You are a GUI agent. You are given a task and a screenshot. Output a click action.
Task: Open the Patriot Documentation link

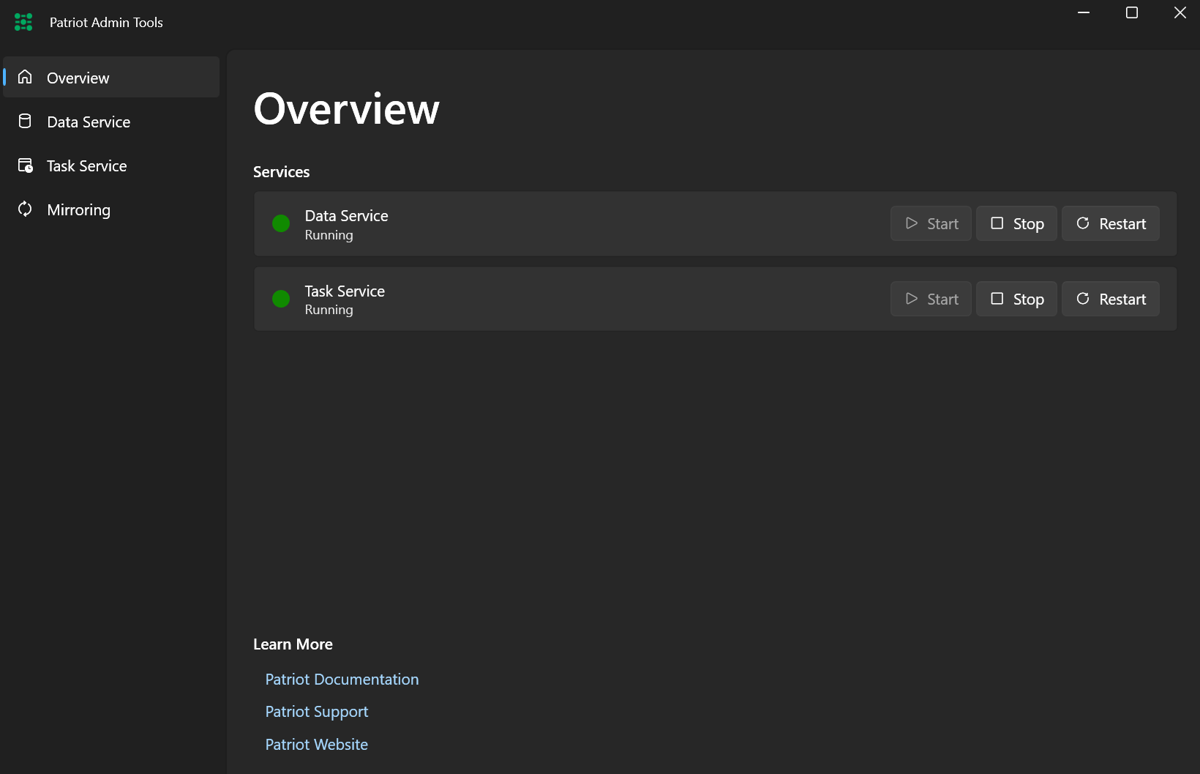pyautogui.click(x=342, y=680)
